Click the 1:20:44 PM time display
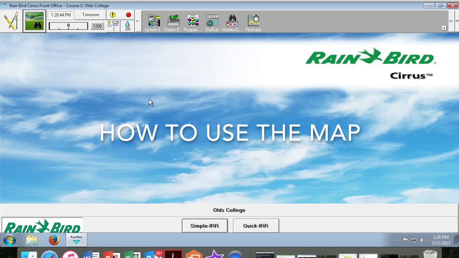This screenshot has width=459, height=258. [61, 15]
